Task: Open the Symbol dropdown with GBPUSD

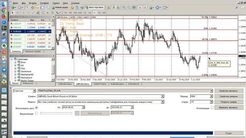Action: 101,96
